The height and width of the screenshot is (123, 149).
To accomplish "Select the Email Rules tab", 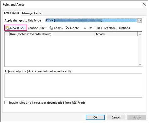I will (x=12, y=13).
